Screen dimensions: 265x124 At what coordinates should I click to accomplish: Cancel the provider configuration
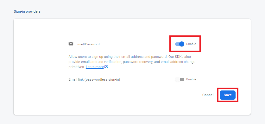pyautogui.click(x=208, y=95)
